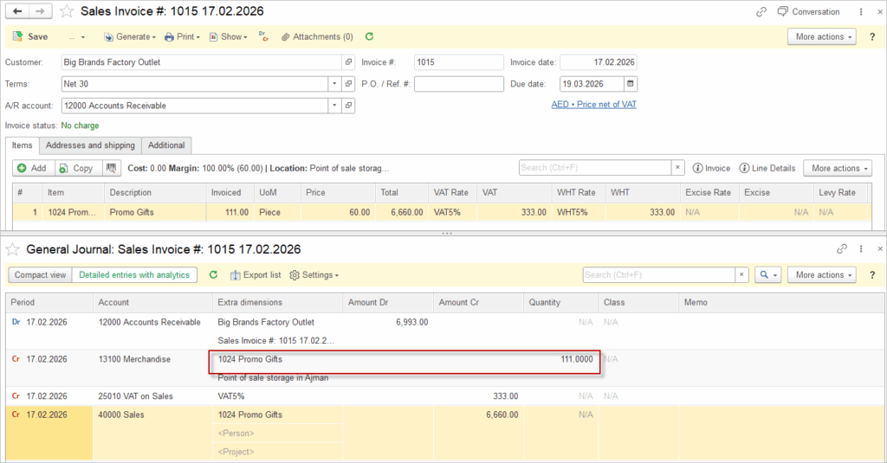Open the Attachments (0) paperclip
The image size is (887, 463).
click(x=316, y=37)
